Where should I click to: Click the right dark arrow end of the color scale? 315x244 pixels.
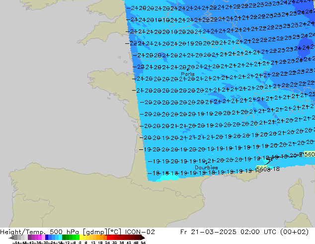tap(143, 238)
